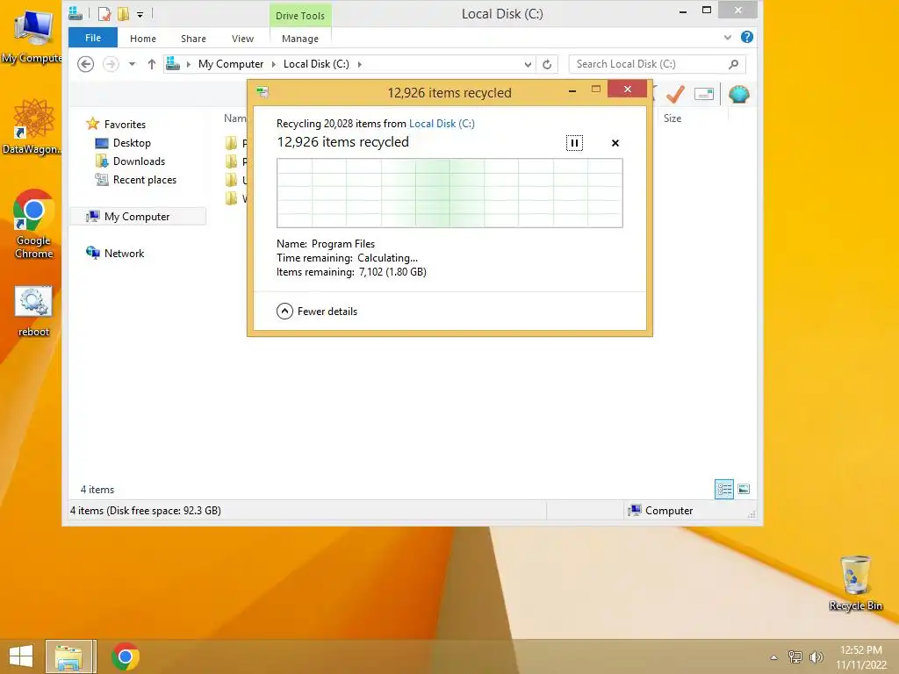Click the search magnifier icon
The image size is (899, 674).
(x=733, y=64)
